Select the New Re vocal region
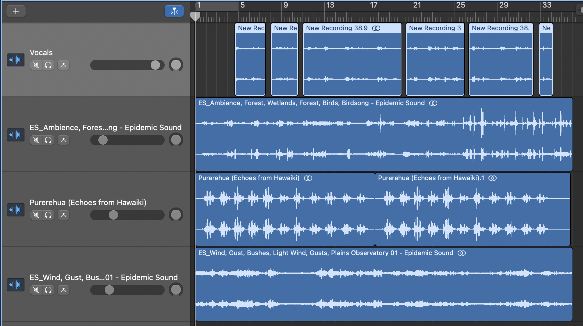This screenshot has width=583, height=326. tap(285, 59)
